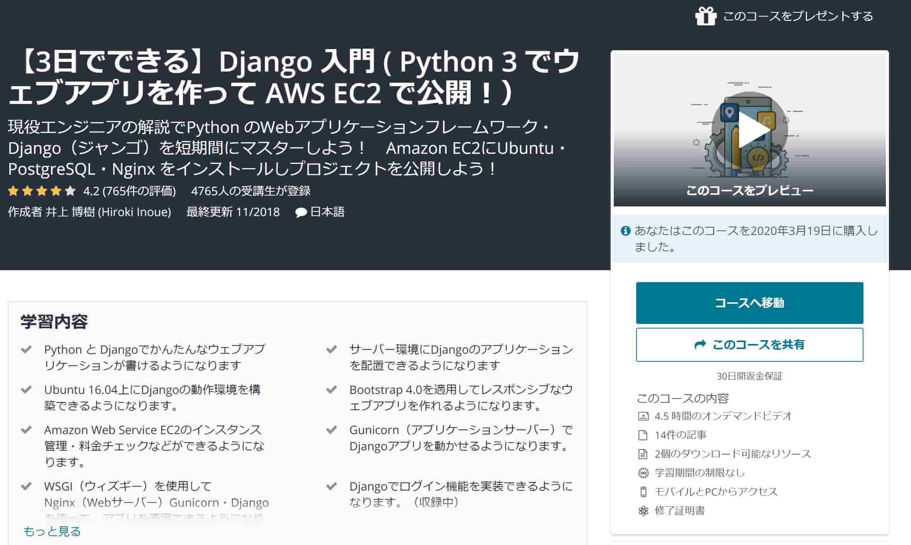Viewport: 911px width, 545px height.
Task: Click このコースの内容 sidebar heading
Action: point(683,398)
